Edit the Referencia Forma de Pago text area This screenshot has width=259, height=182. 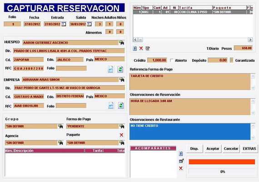[190, 82]
